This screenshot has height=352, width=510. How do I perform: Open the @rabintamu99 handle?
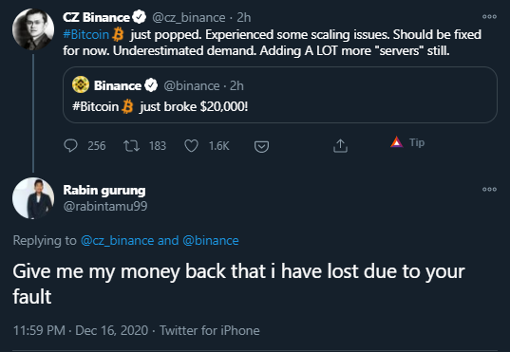pyautogui.click(x=105, y=206)
